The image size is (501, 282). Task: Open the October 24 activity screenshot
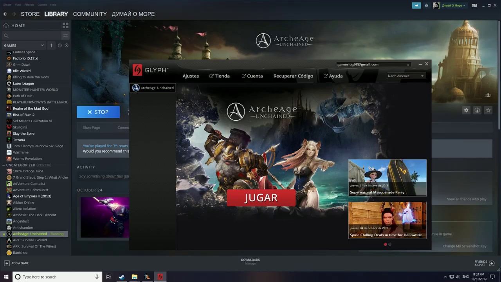(105, 217)
